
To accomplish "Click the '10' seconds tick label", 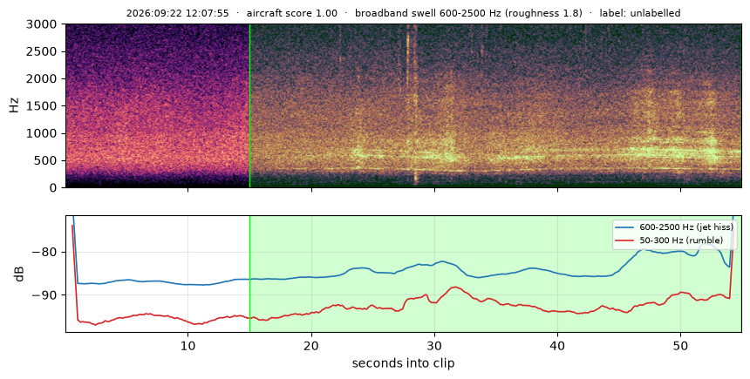I will (x=188, y=345).
